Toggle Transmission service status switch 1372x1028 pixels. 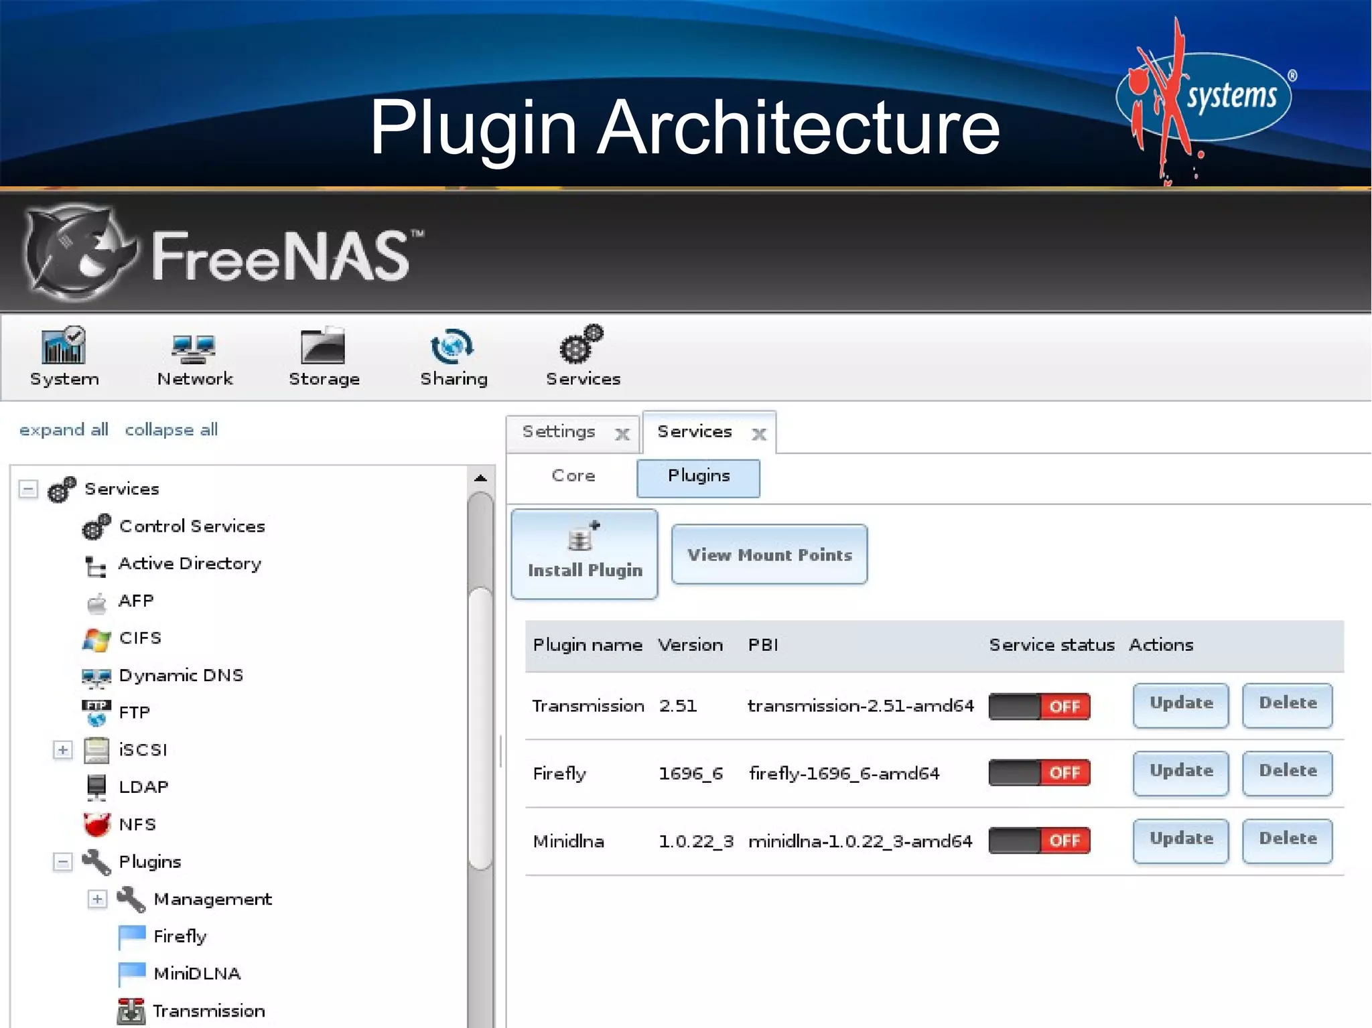1039,707
